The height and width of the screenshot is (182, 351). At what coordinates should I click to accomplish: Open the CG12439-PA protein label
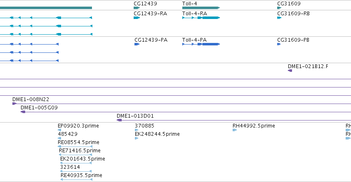pyautogui.click(x=151, y=40)
